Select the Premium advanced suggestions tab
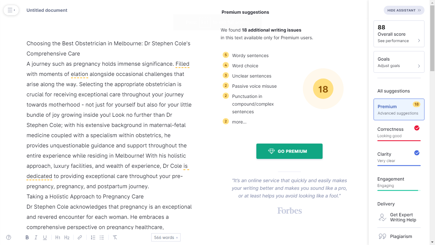 pos(399,109)
